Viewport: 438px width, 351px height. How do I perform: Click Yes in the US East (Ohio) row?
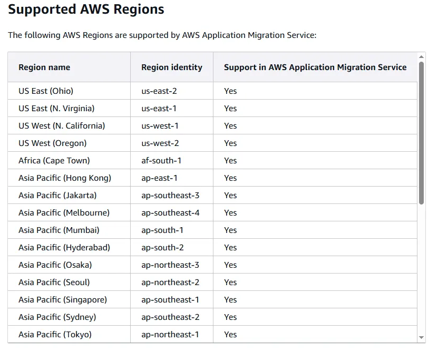(230, 91)
